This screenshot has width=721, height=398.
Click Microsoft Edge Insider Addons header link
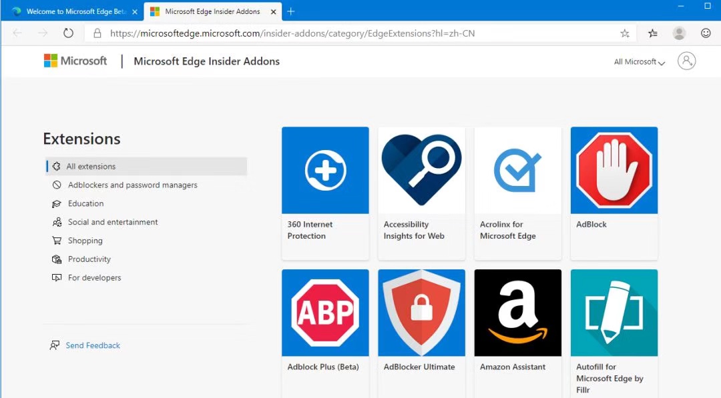206,61
